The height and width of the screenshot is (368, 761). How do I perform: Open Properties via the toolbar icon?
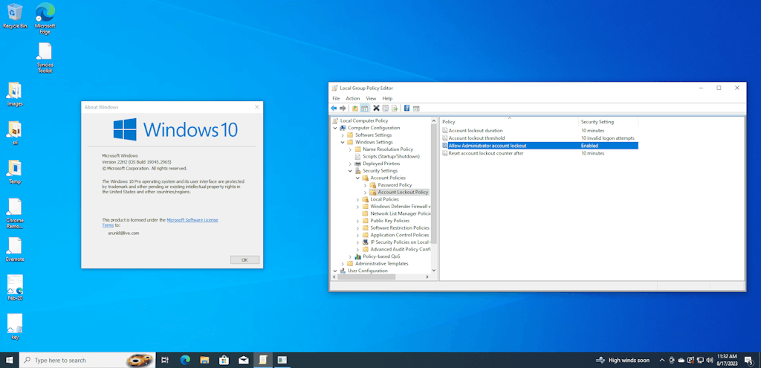[386, 109]
